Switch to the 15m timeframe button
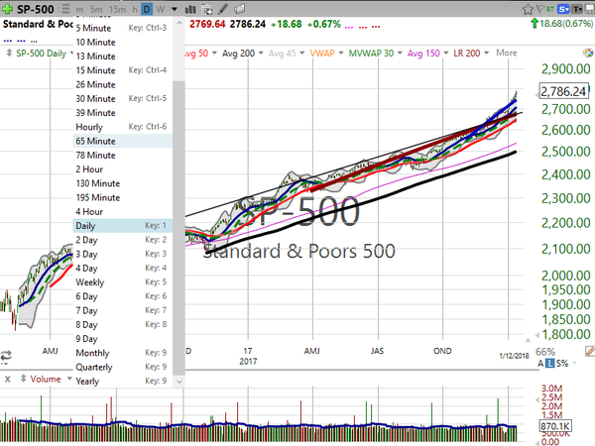 [x=117, y=10]
